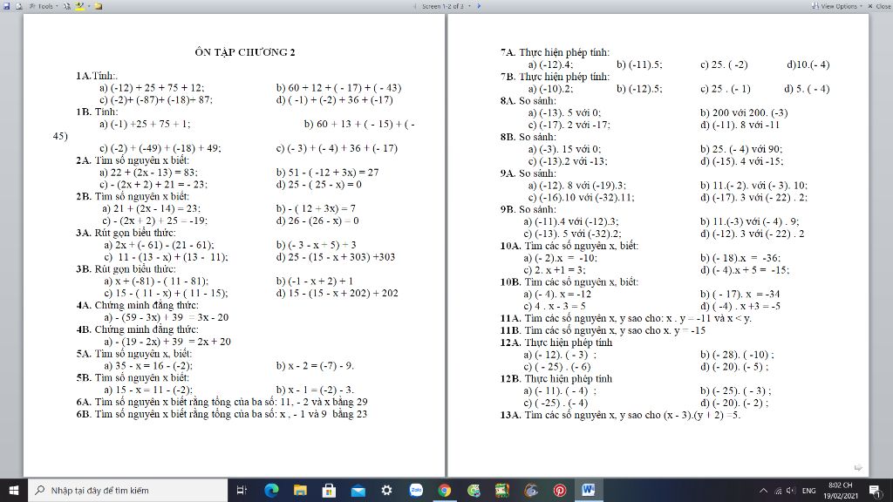Open Settings gear on the taskbar
Screen dimensions: 893x502
pyautogui.click(x=386, y=490)
